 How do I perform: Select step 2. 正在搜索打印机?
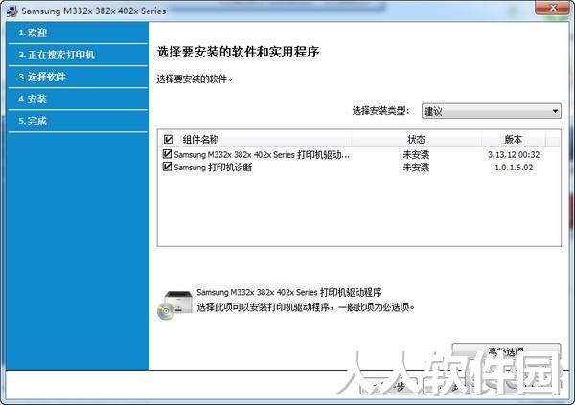78,55
